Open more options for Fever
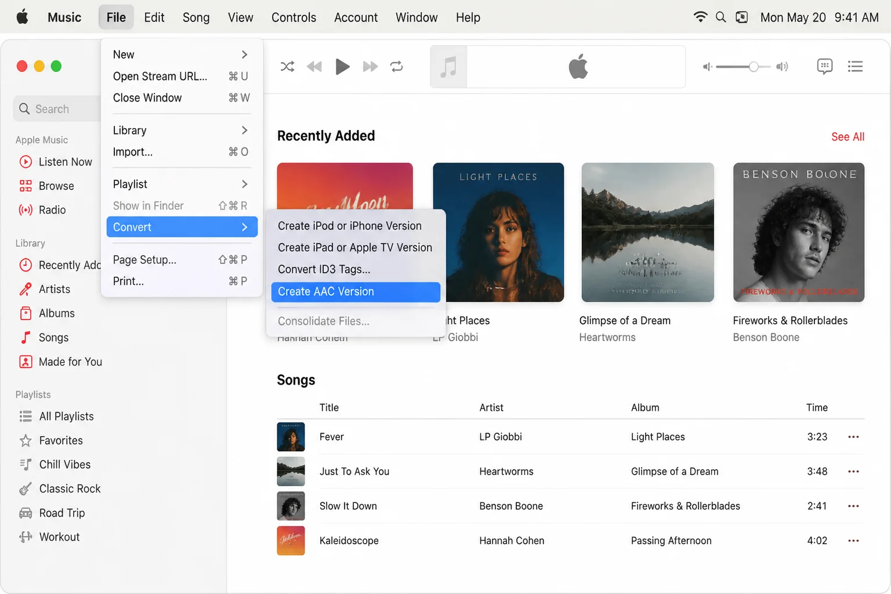891x594 pixels. pyautogui.click(x=853, y=437)
